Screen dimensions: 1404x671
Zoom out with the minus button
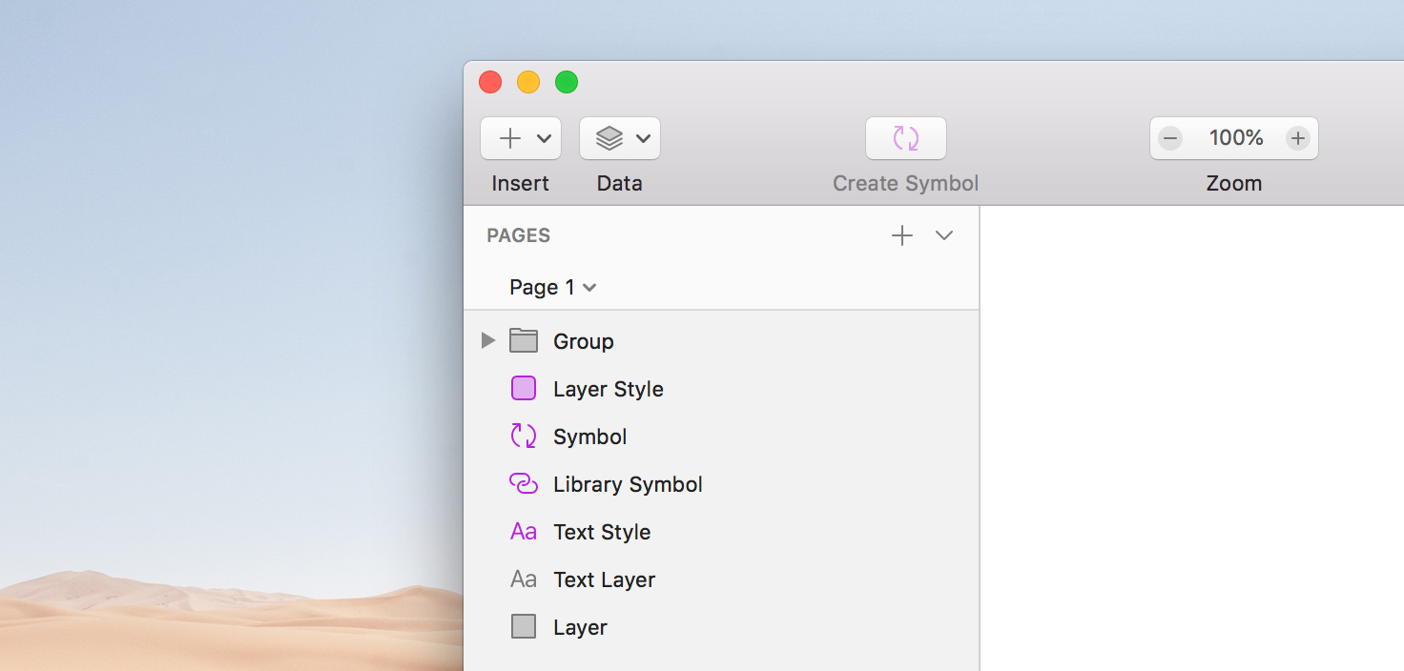coord(1170,138)
